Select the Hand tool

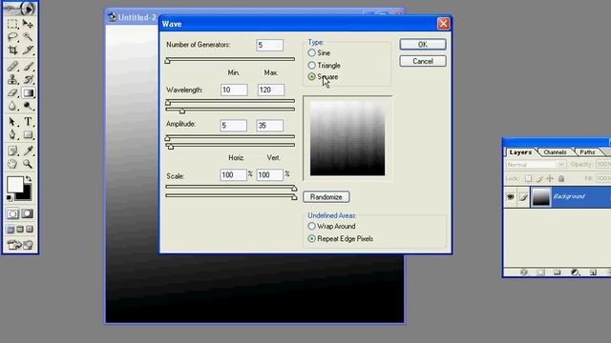coord(12,164)
